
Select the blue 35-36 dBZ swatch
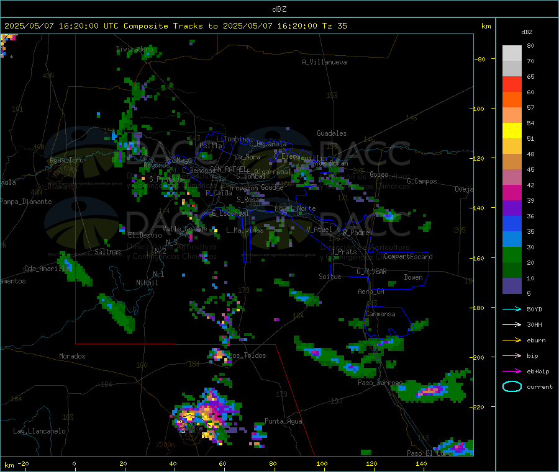[x=512, y=224]
